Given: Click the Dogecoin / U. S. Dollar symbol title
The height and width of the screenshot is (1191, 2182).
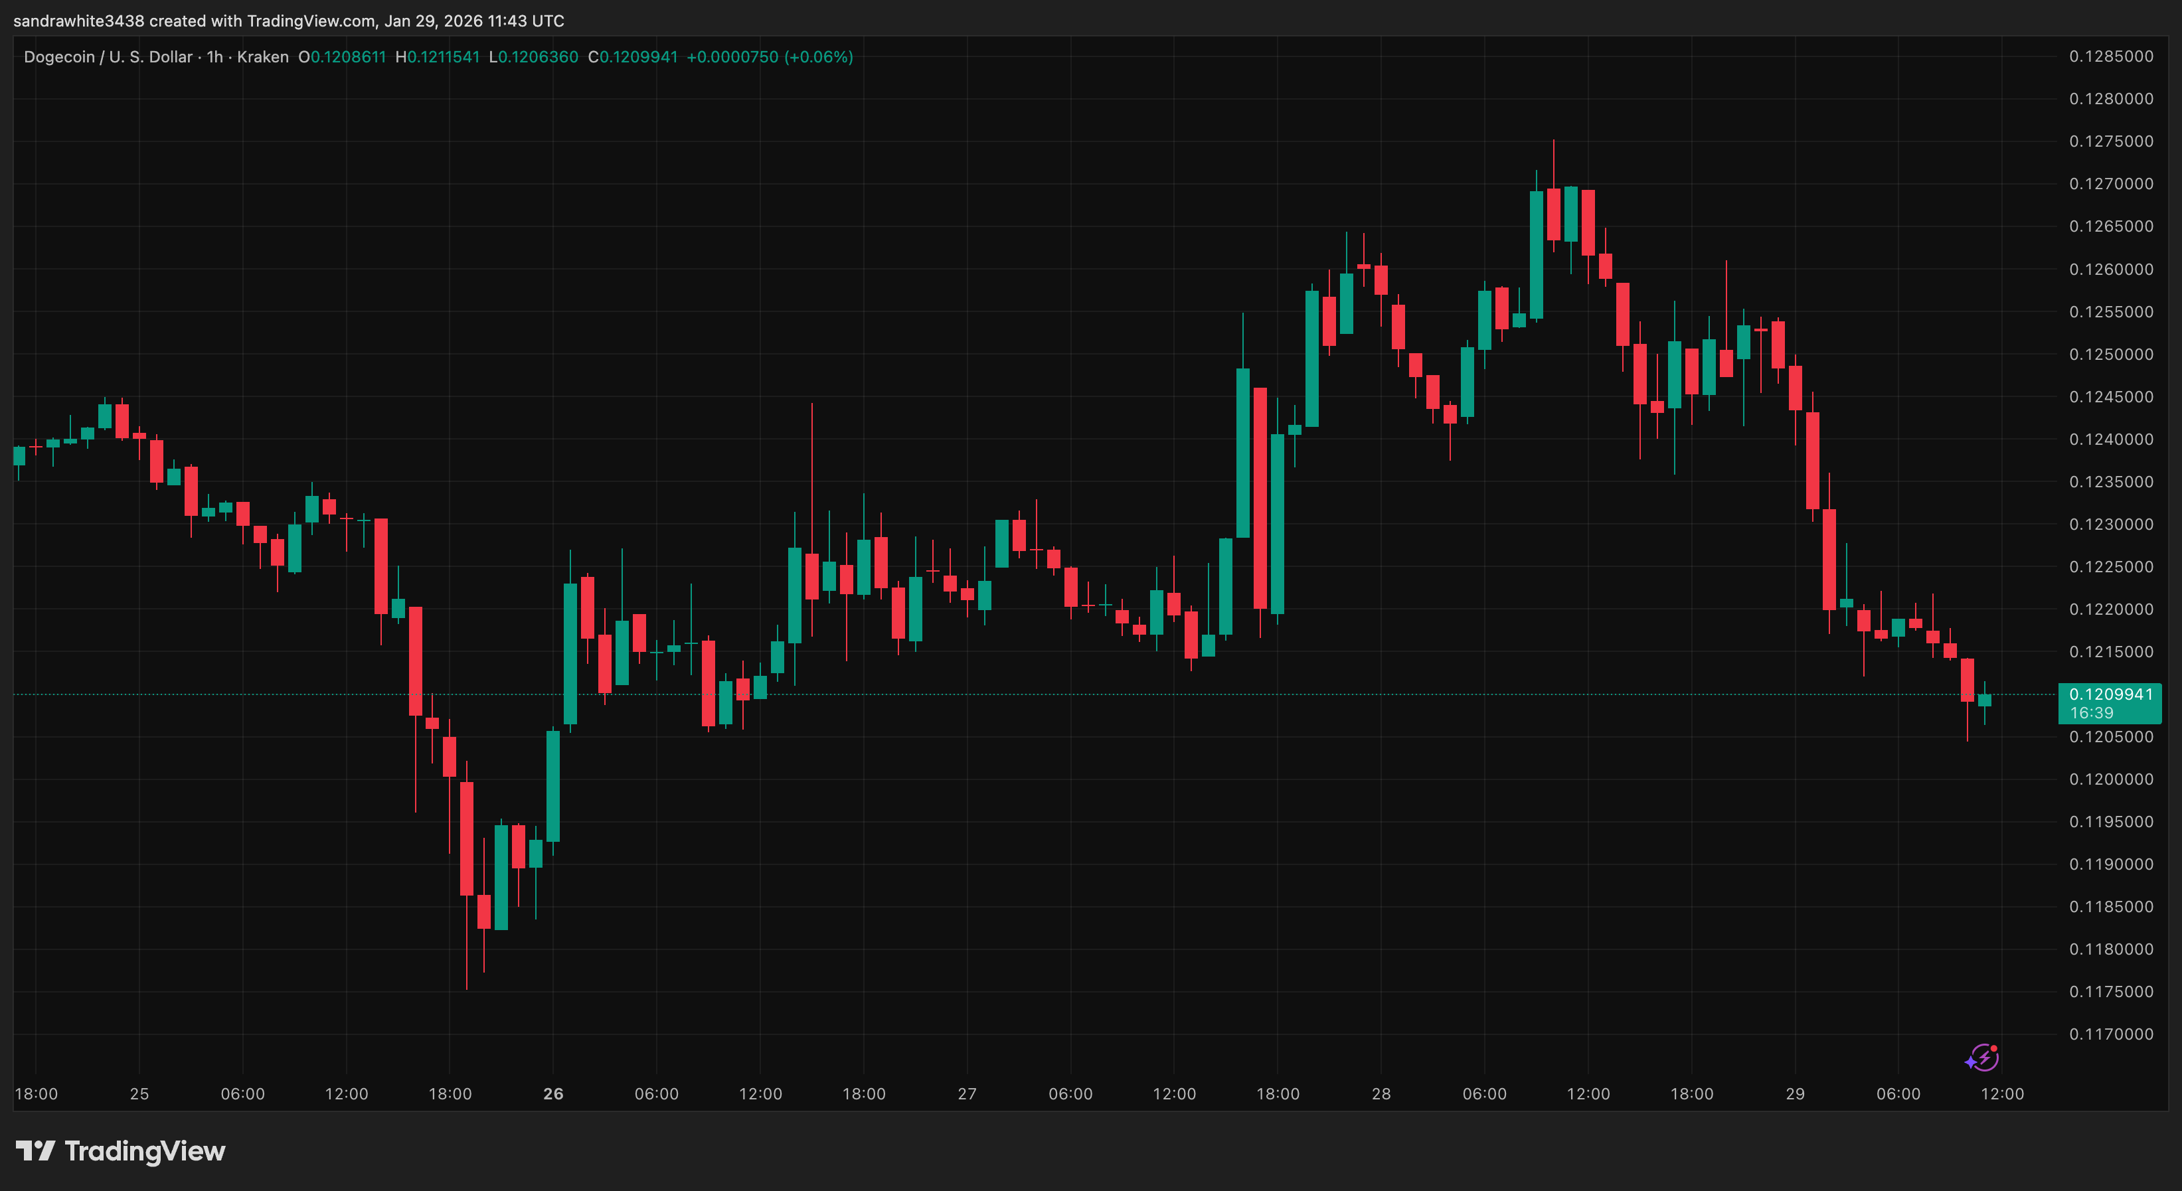Looking at the screenshot, I should 108,56.
